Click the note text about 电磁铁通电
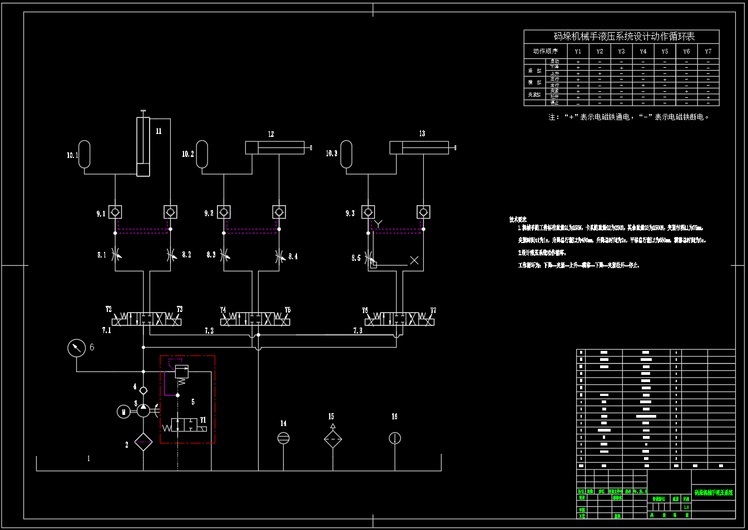This screenshot has width=748, height=530. pos(628,117)
